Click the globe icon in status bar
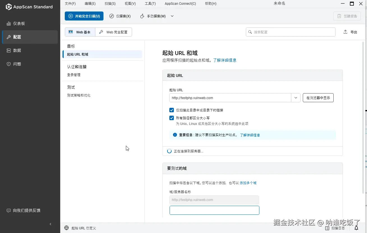The height and width of the screenshot is (233, 367). 66,228
